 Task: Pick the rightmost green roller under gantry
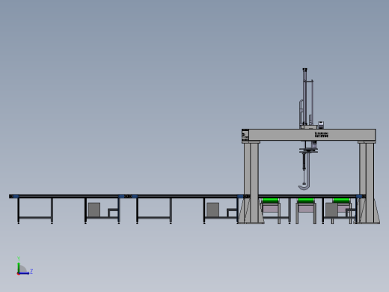click(x=341, y=201)
